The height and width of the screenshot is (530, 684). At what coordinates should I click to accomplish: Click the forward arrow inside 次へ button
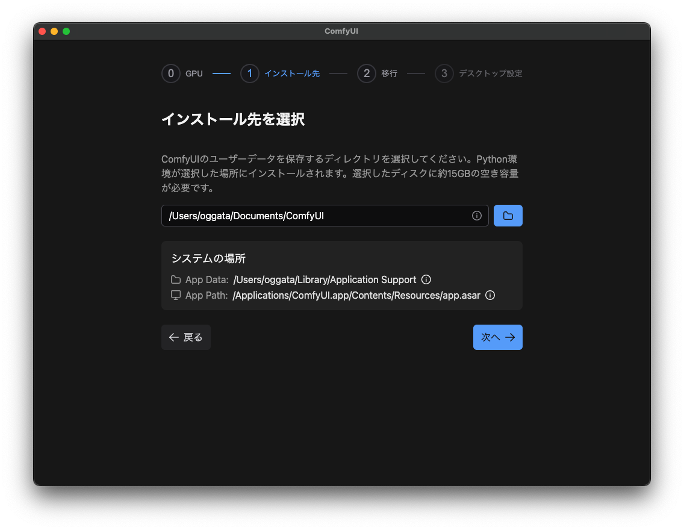[509, 337]
